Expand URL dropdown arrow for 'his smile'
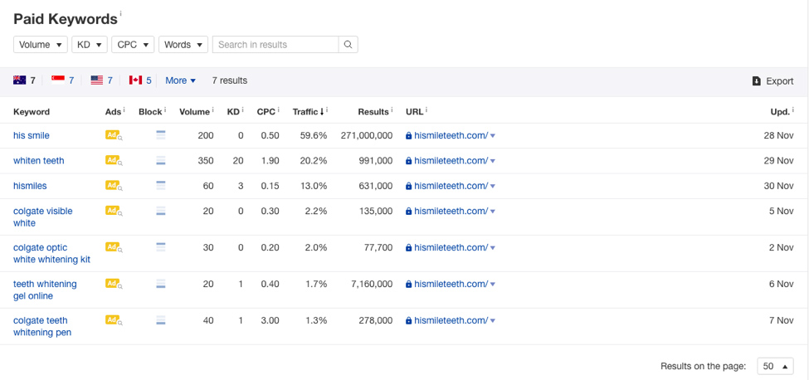 pos(493,135)
